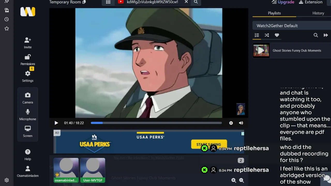The height and width of the screenshot is (186, 331).
Task: Copy the Temporary Room link
Action: point(84,2)
